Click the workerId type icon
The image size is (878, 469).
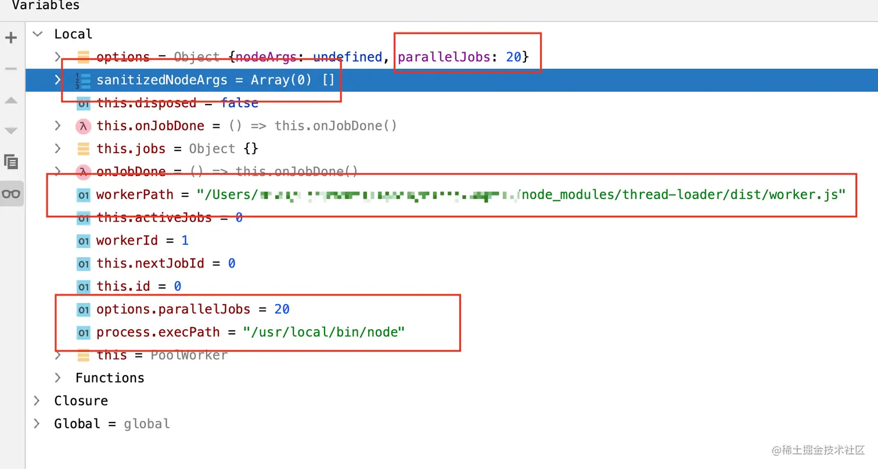tap(84, 240)
